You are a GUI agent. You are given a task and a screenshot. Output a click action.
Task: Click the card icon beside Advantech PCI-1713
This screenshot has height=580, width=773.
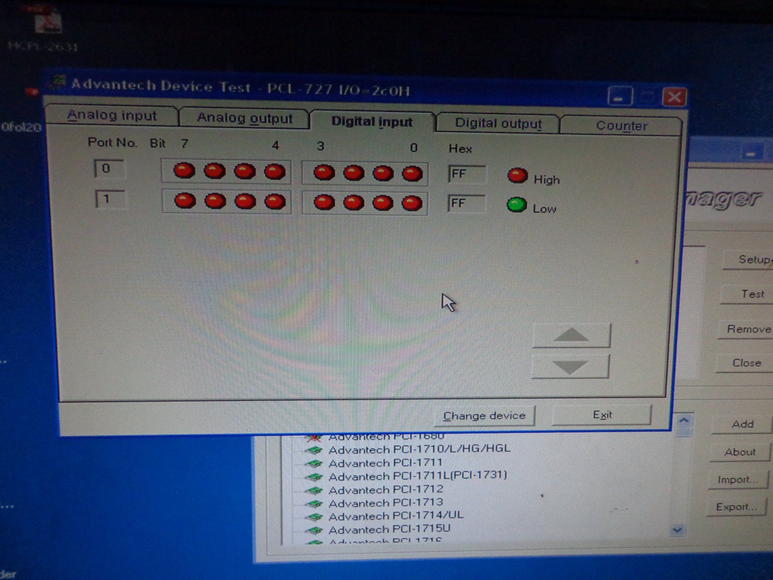[x=314, y=504]
